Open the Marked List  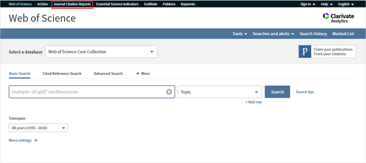coord(343,34)
